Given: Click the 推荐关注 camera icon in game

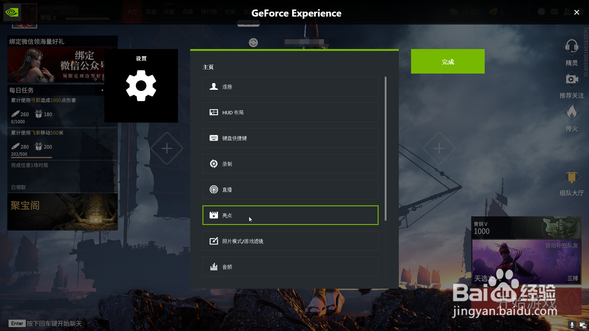Looking at the screenshot, I should 572,79.
